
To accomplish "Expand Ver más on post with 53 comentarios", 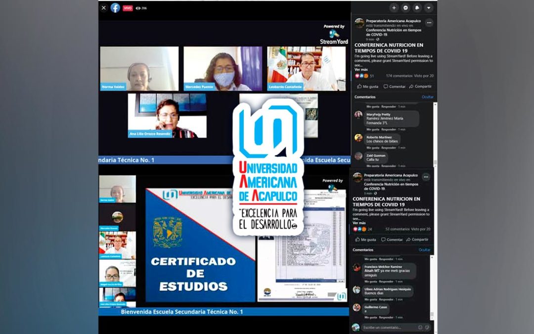I will pyautogui.click(x=358, y=223).
